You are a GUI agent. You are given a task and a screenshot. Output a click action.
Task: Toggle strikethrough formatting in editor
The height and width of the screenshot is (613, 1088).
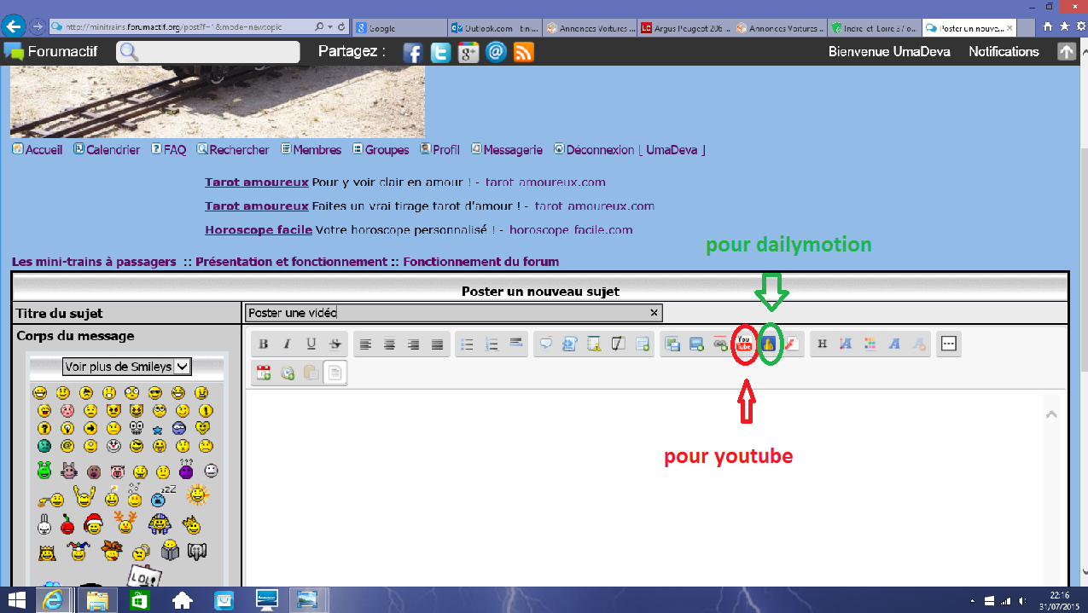(335, 344)
